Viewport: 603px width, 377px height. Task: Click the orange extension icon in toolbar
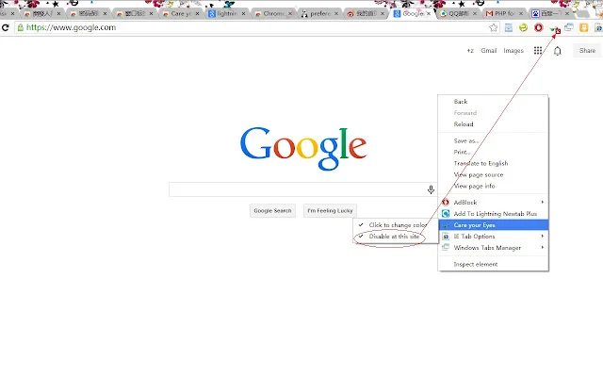[584, 27]
